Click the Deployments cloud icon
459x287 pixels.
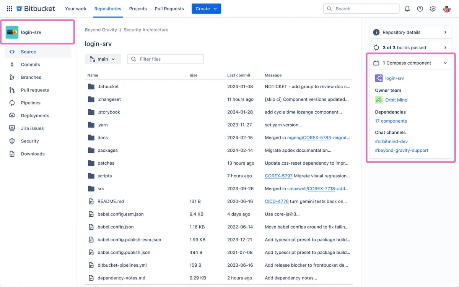[x=12, y=115]
